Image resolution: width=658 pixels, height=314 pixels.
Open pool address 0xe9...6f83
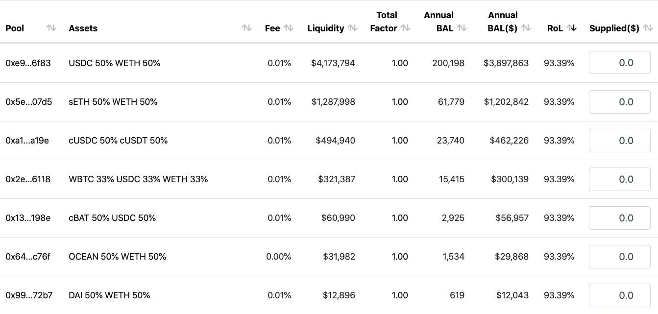[28, 63]
